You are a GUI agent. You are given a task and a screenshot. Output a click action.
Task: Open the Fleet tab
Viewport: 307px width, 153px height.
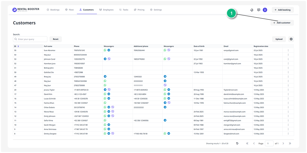70,10
